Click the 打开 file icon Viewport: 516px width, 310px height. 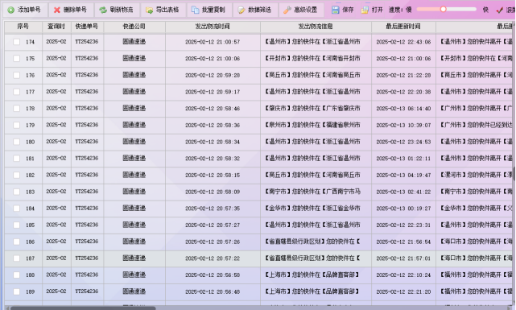(x=365, y=10)
